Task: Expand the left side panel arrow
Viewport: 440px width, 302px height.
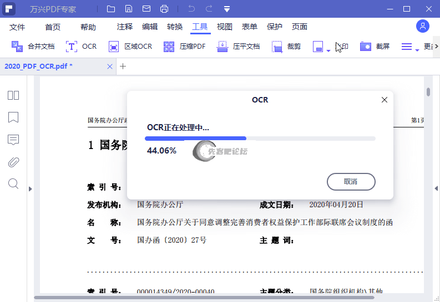Action: (30, 189)
